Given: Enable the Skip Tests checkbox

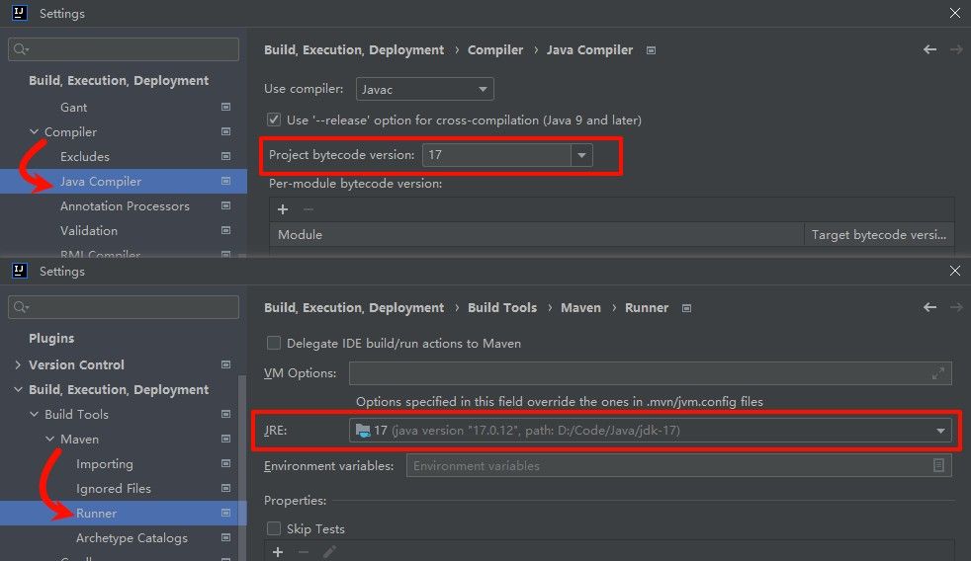Looking at the screenshot, I should point(274,528).
